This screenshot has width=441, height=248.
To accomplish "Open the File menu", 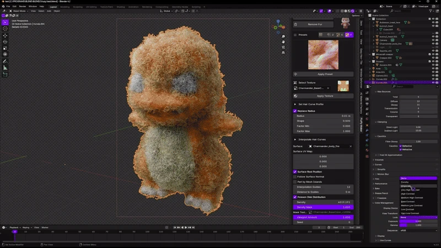I will [8, 7].
